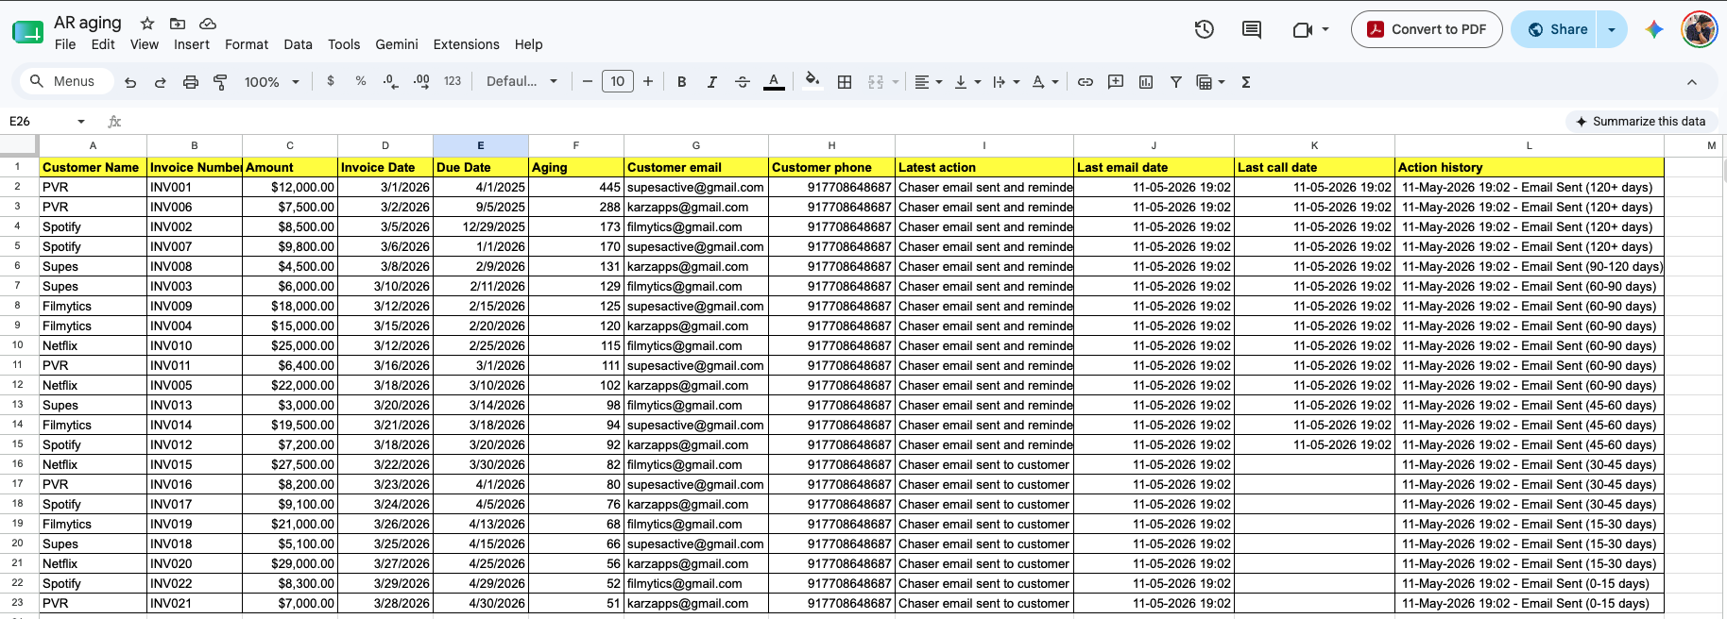Open Functions with the sigma icon
Screen dimensions: 1727x619
pos(1246,82)
